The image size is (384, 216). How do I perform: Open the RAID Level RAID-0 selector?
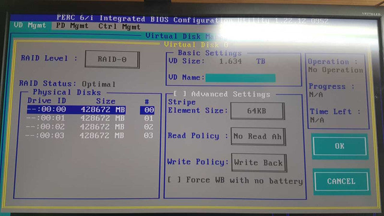coord(112,59)
